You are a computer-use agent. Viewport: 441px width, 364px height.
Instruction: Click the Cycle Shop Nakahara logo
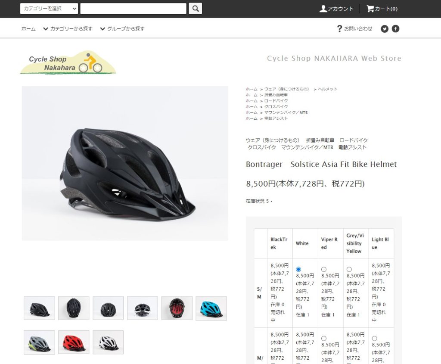[x=68, y=62]
